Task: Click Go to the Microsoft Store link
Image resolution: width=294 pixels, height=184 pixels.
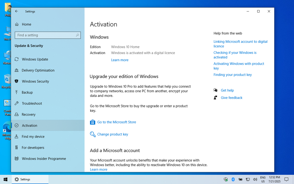Action: coord(117,122)
